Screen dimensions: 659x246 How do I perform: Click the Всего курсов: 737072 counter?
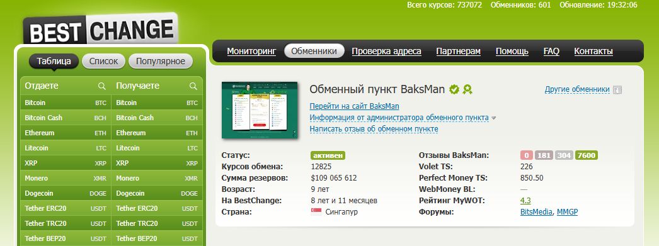coord(445,5)
